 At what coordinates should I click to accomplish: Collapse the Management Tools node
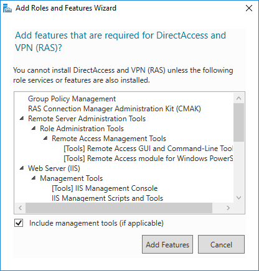[x=34, y=178]
